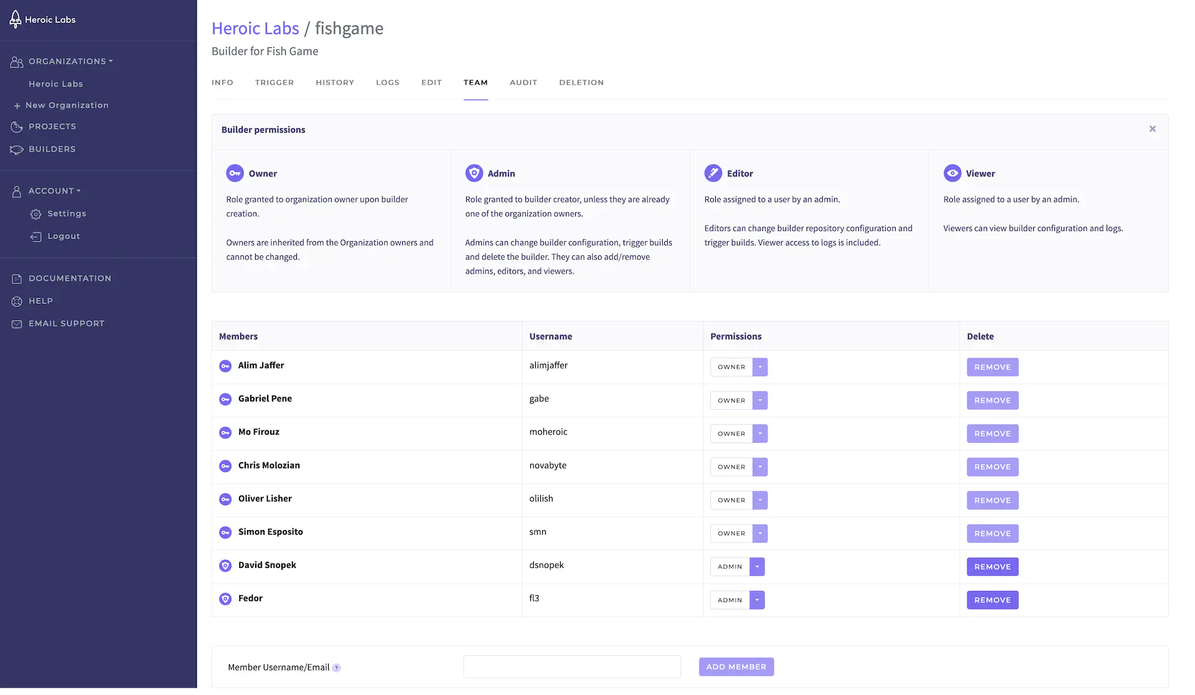
Task: Open Settings under Account
Action: (67, 214)
